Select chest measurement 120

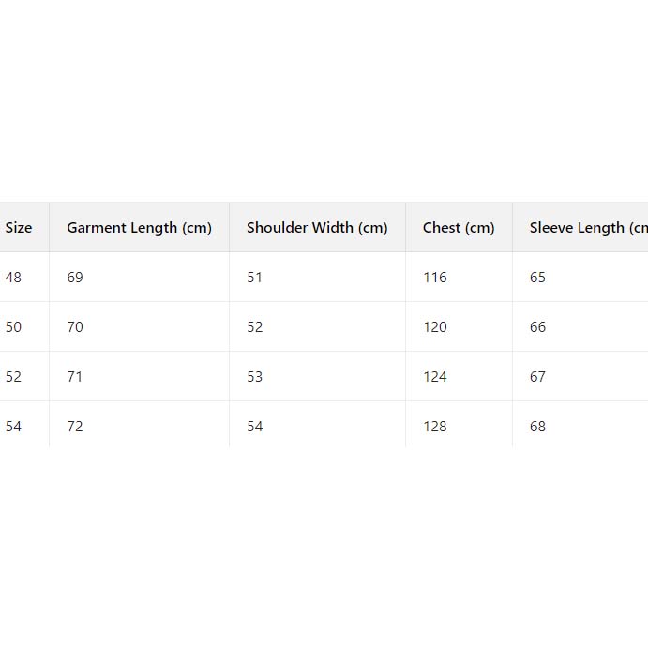pos(435,327)
